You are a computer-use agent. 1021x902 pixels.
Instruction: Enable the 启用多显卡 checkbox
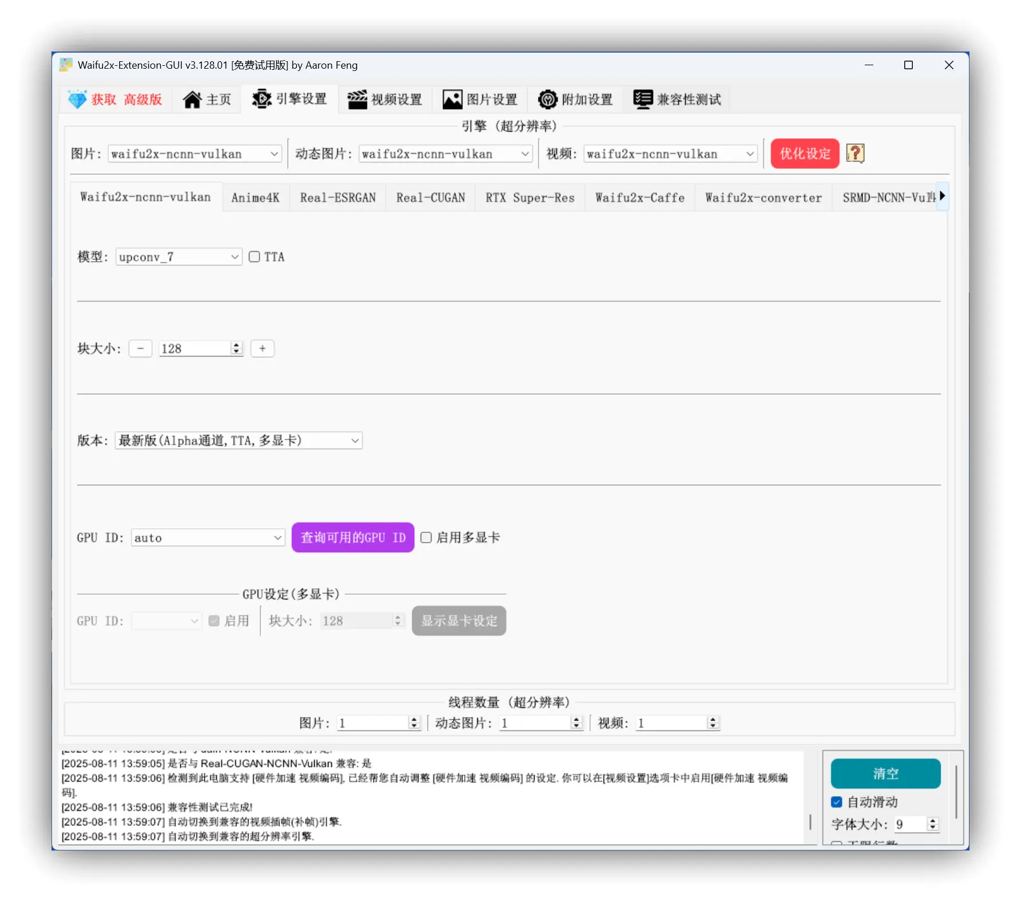pos(426,537)
